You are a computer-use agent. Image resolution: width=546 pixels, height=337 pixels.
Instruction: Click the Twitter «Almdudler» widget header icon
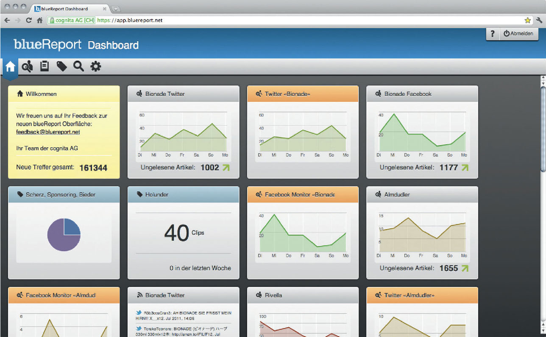[378, 295]
